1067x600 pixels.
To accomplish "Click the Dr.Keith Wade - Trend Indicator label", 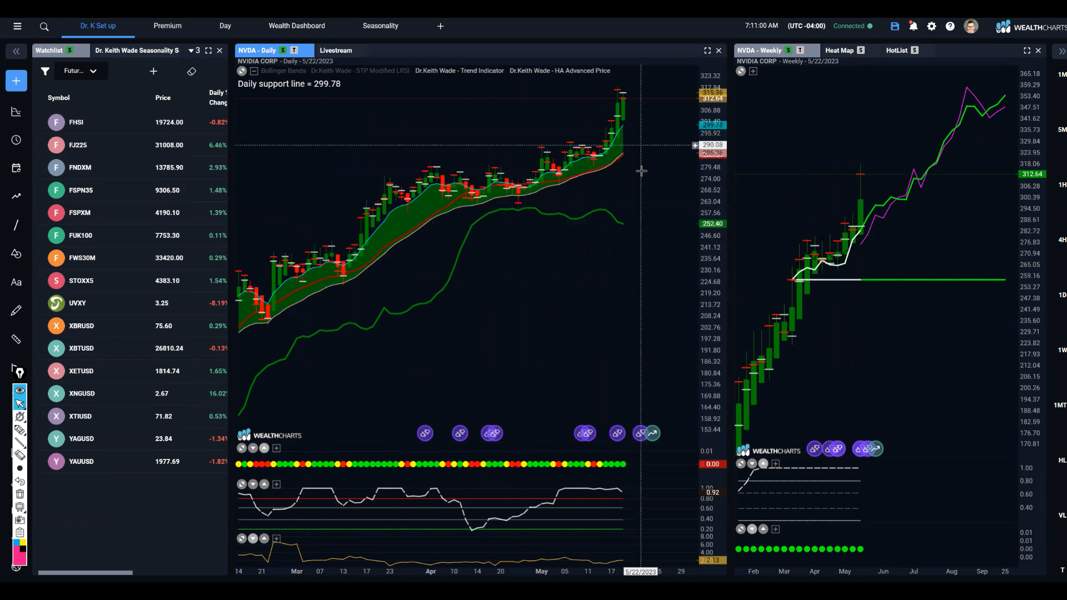I will coord(459,71).
